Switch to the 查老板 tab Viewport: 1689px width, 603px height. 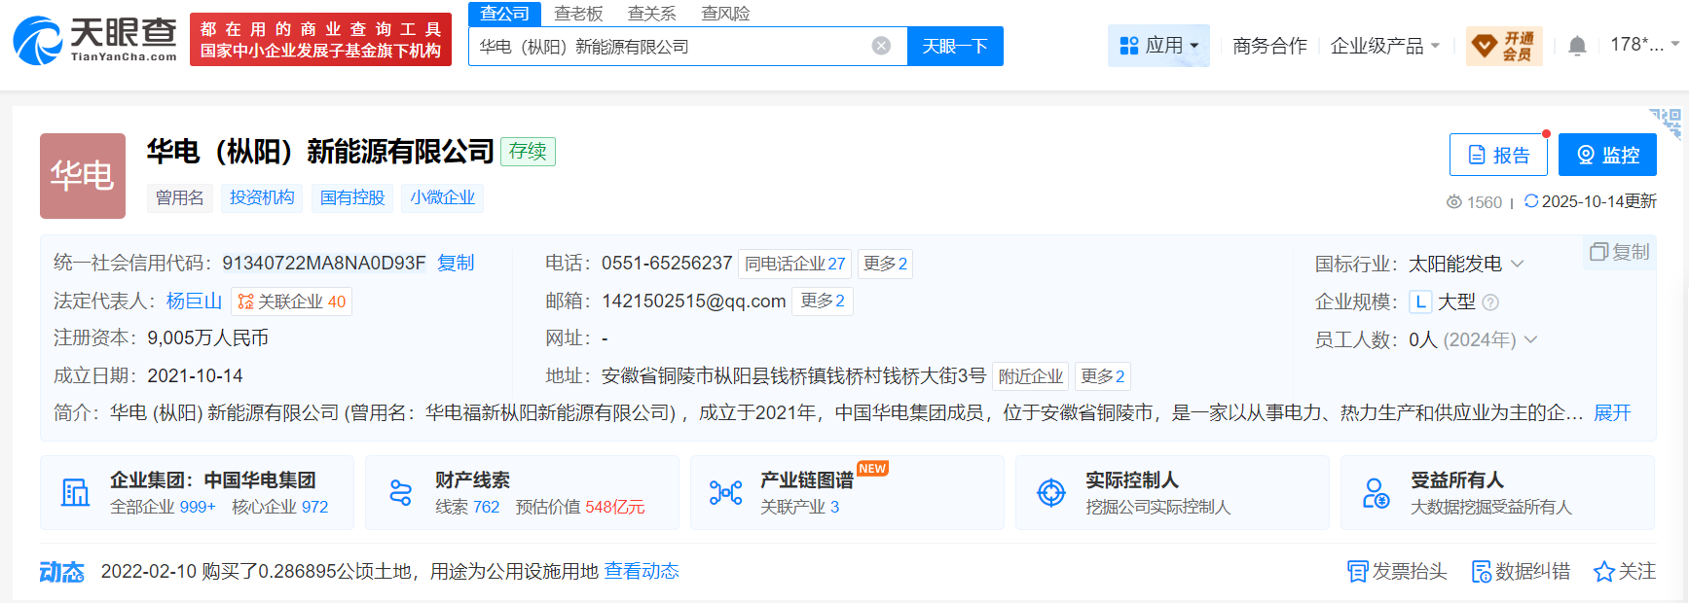point(578,14)
